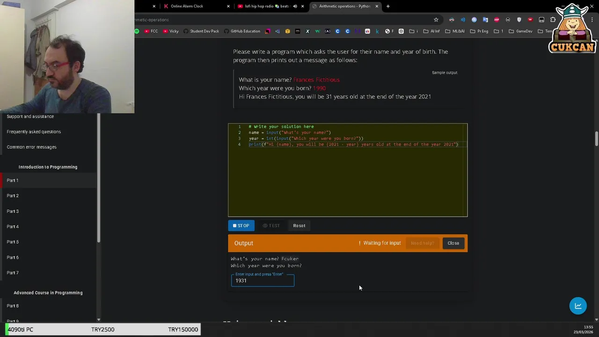This screenshot has width=599, height=337.
Task: Open Frequently asked questions
Action: click(x=34, y=132)
